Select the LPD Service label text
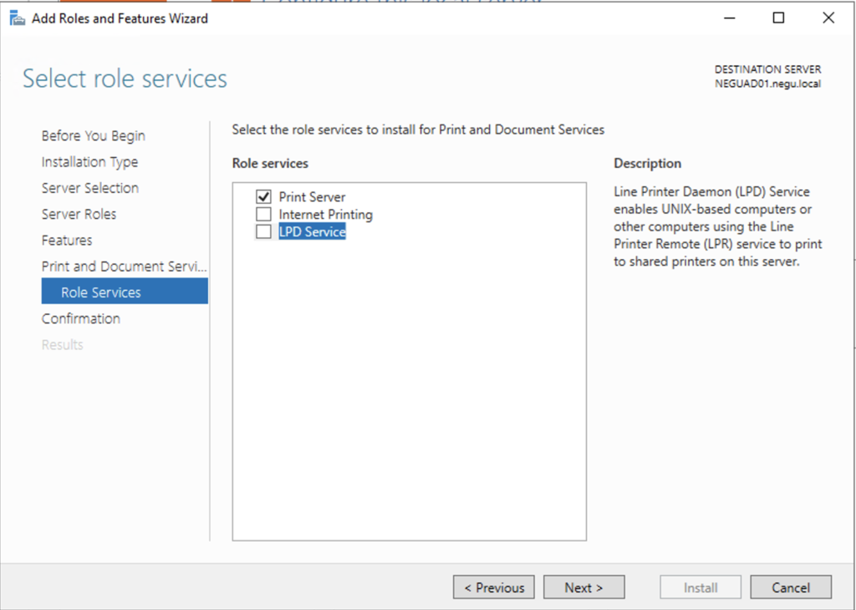 pos(313,231)
